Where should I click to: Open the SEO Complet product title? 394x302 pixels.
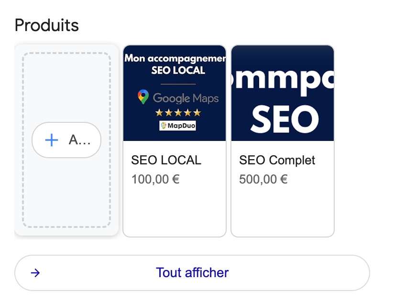point(277,160)
